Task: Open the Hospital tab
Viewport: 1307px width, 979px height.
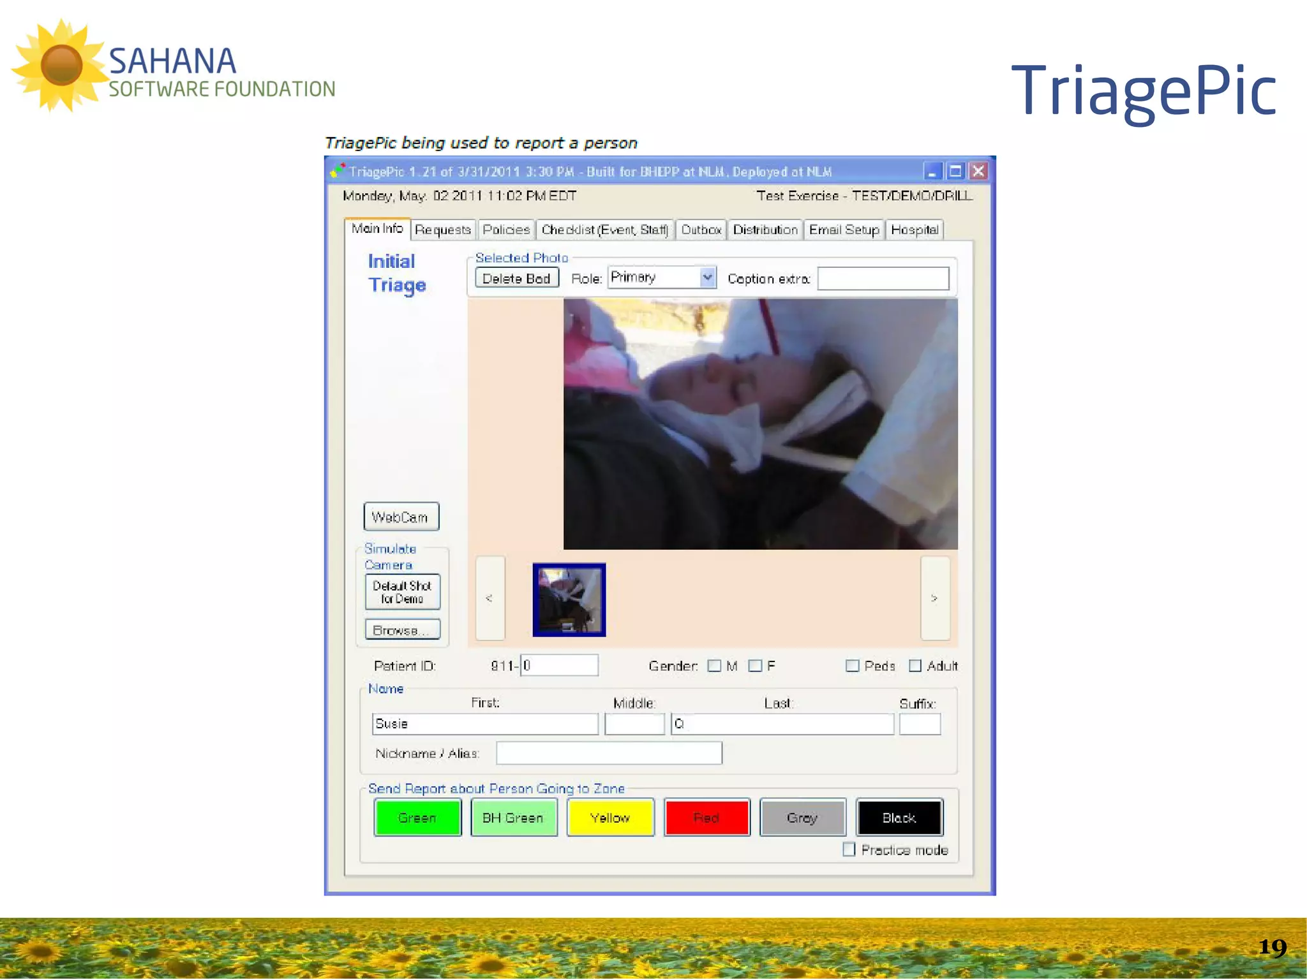Action: [x=915, y=230]
